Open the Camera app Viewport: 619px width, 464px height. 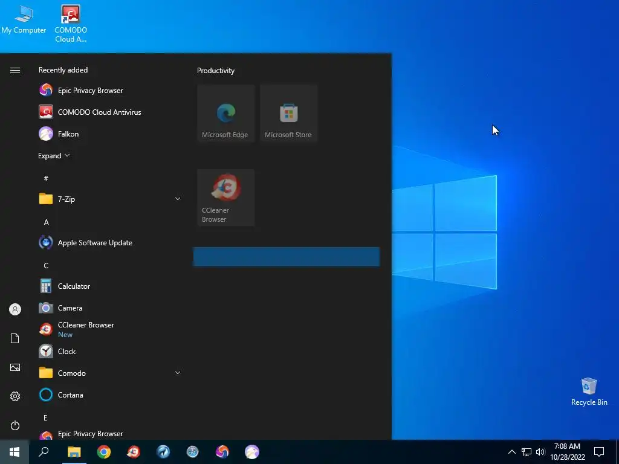click(110, 308)
